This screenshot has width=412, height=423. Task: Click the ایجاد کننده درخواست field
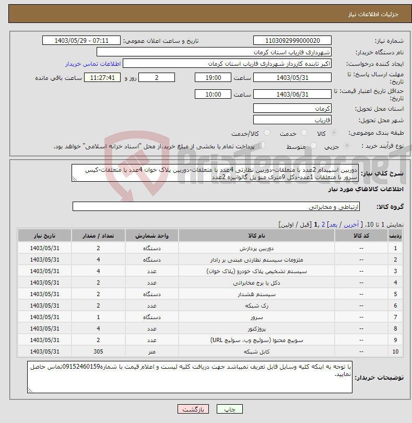227,64
